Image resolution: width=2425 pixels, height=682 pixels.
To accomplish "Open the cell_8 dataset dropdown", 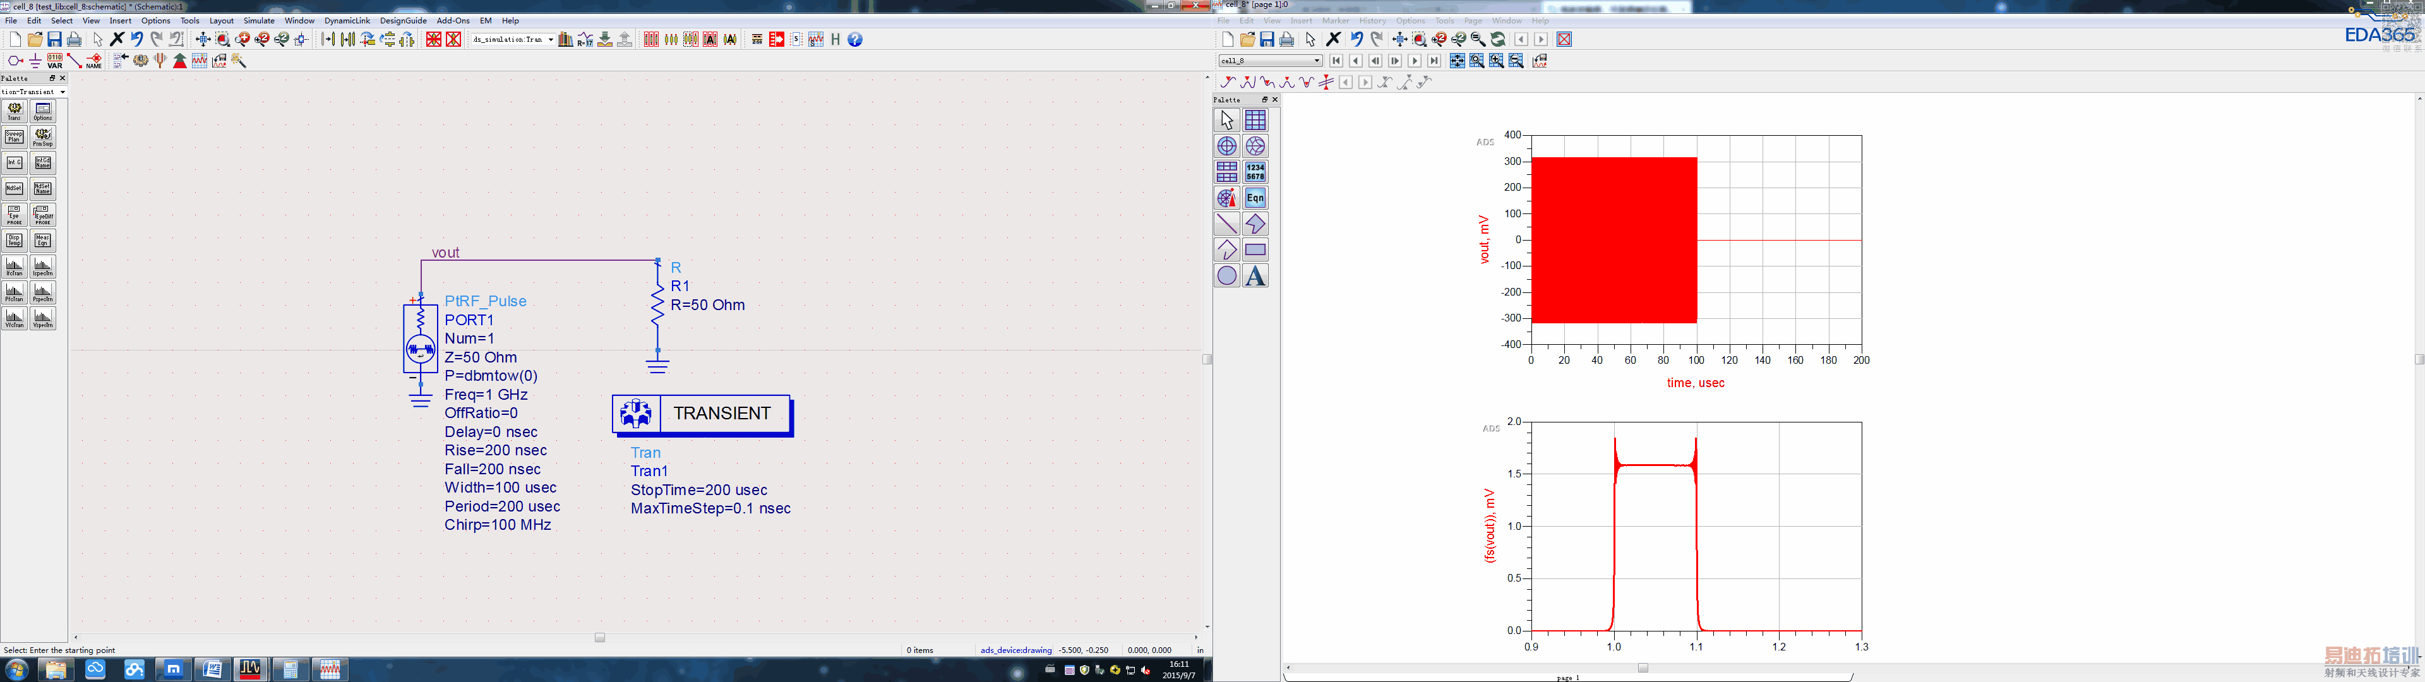I will [x=1317, y=61].
